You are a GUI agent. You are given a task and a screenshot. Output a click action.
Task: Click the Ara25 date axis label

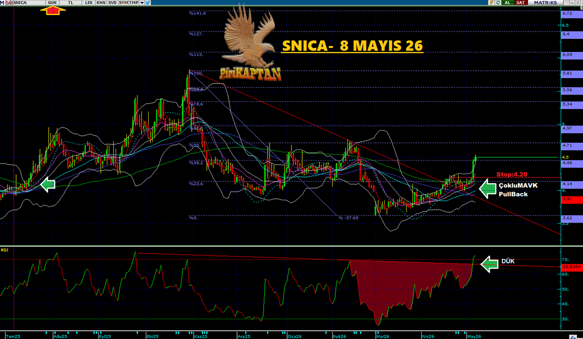coord(244,336)
